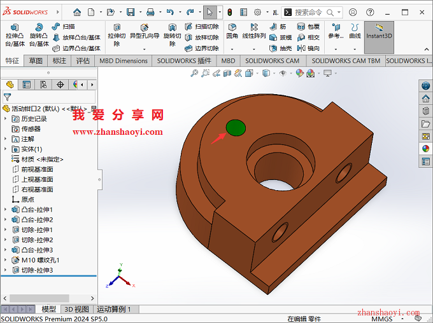Screen dimensions: 433x323
Task: Click the Rebuild traffic light icon
Action: [x=229, y=12]
